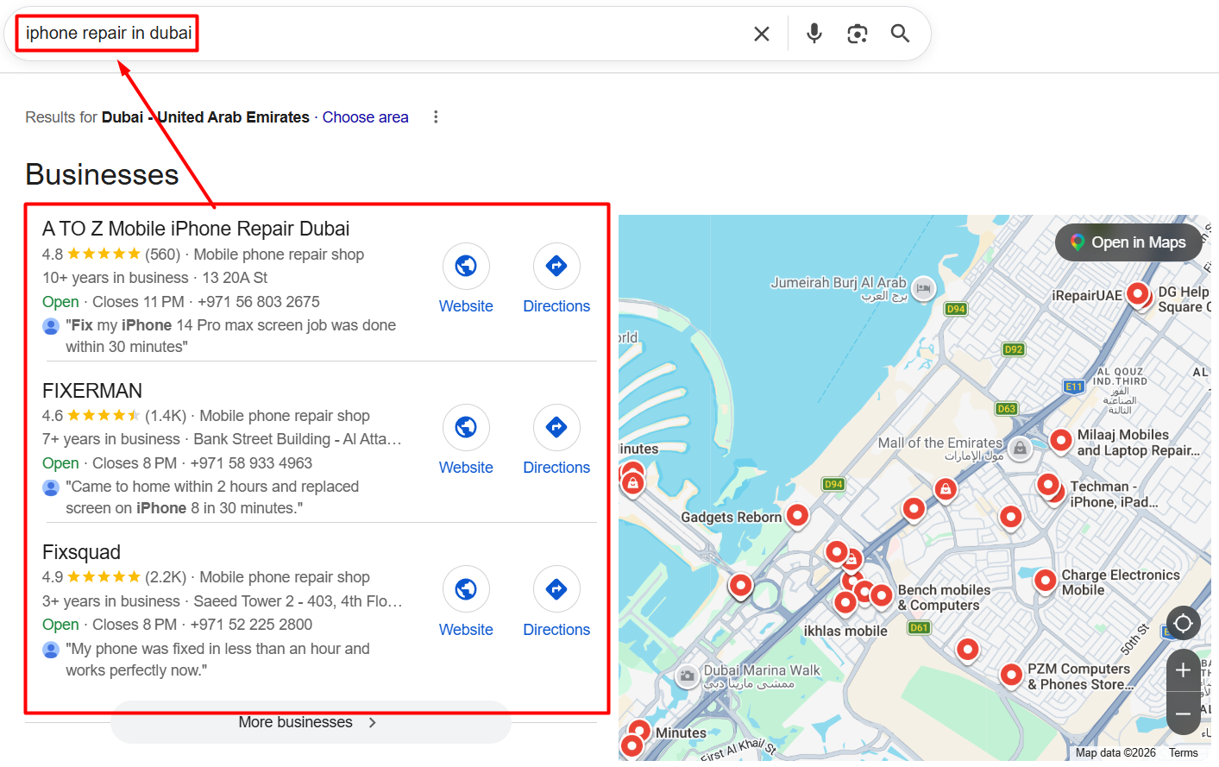
Task: Open website icon for Fixsquad
Action: (x=466, y=589)
